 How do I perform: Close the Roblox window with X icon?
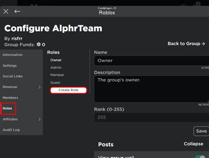(x=6, y=11)
